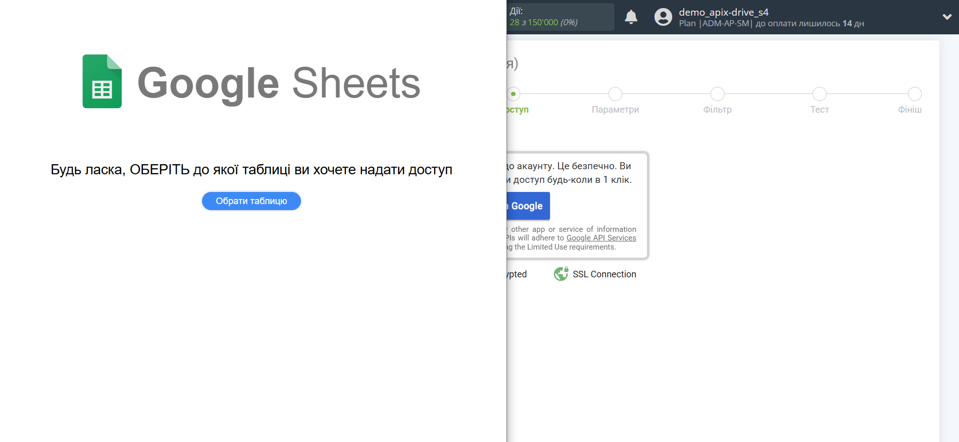This screenshot has height=442, width=959.
Task: Click the active Доступ step circle
Action: coord(513,94)
